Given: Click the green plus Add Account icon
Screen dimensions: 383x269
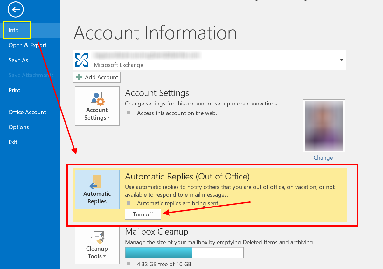Looking at the screenshot, I should click(79, 77).
